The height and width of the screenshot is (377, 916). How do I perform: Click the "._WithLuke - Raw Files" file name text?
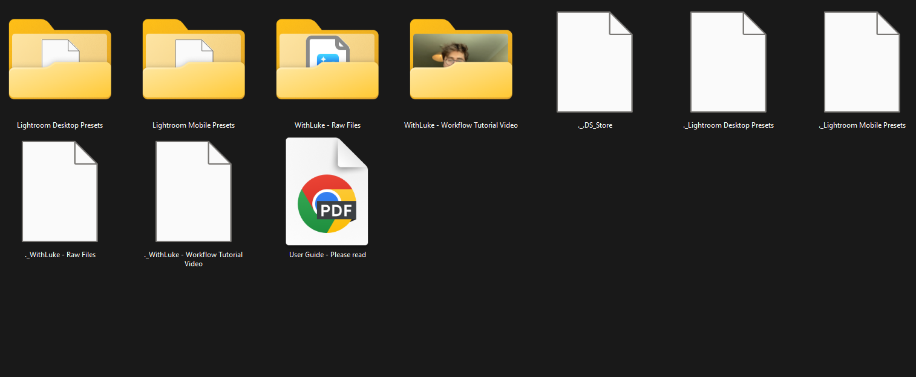60,255
